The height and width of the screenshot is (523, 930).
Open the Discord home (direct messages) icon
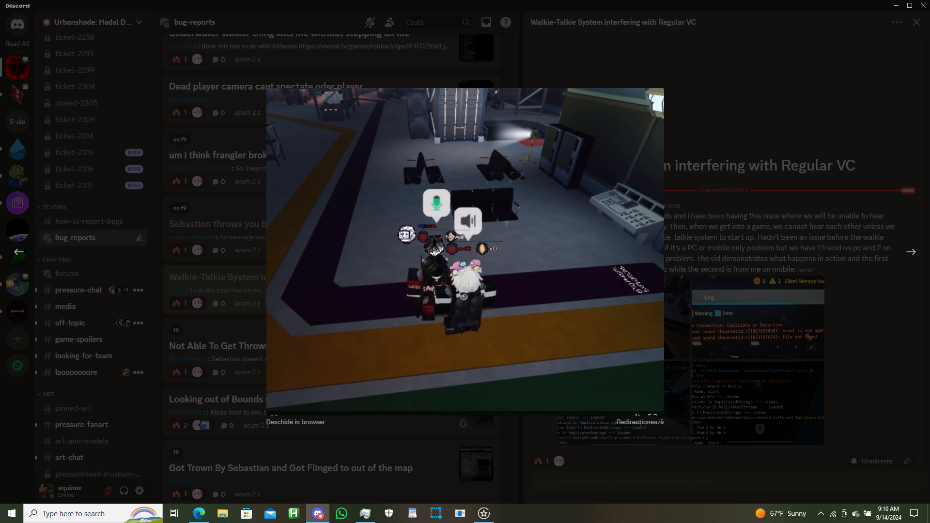[x=17, y=24]
